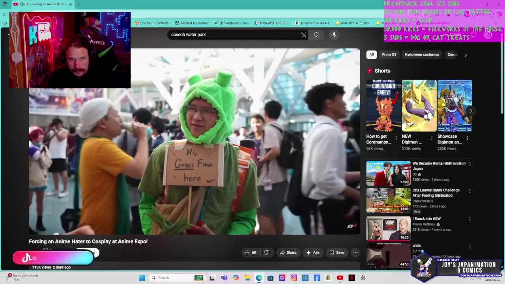Clear the YouTube search box text
505x284 pixels.
click(x=304, y=35)
